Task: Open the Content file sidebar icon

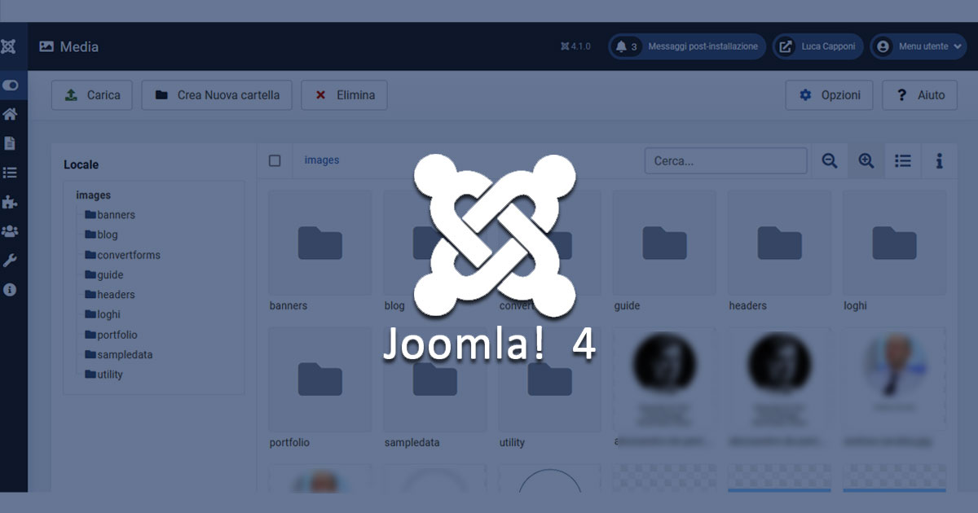Action: 10,143
